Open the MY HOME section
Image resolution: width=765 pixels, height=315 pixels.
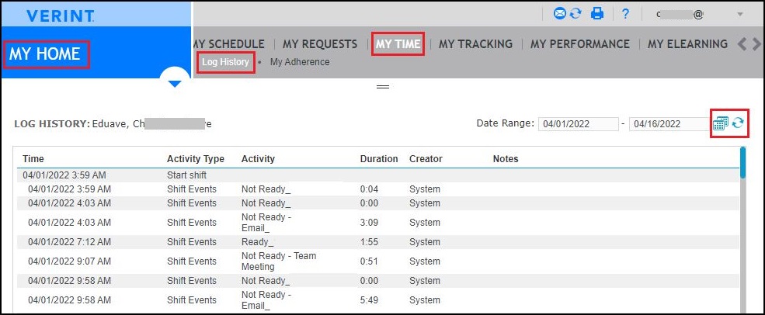click(x=45, y=54)
